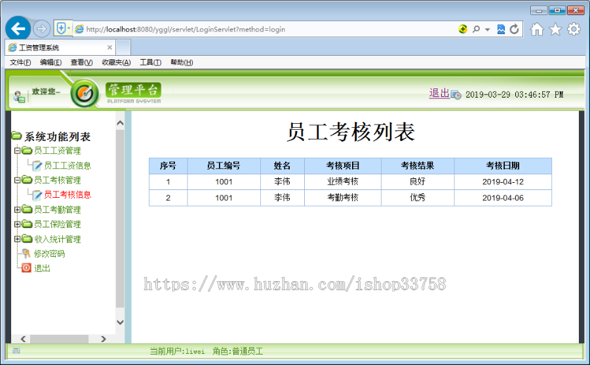Click the 员工考核信息 document icon
The height and width of the screenshot is (365, 590).
point(37,195)
